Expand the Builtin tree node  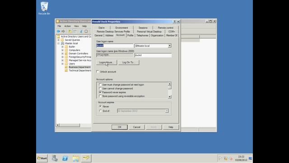[62, 47]
